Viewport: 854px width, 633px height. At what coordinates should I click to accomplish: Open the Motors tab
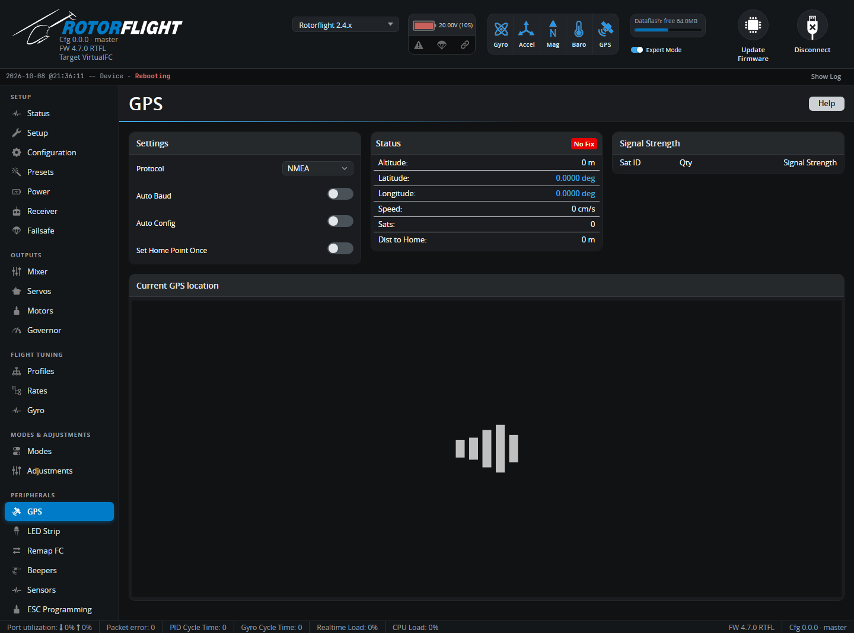tap(59, 311)
